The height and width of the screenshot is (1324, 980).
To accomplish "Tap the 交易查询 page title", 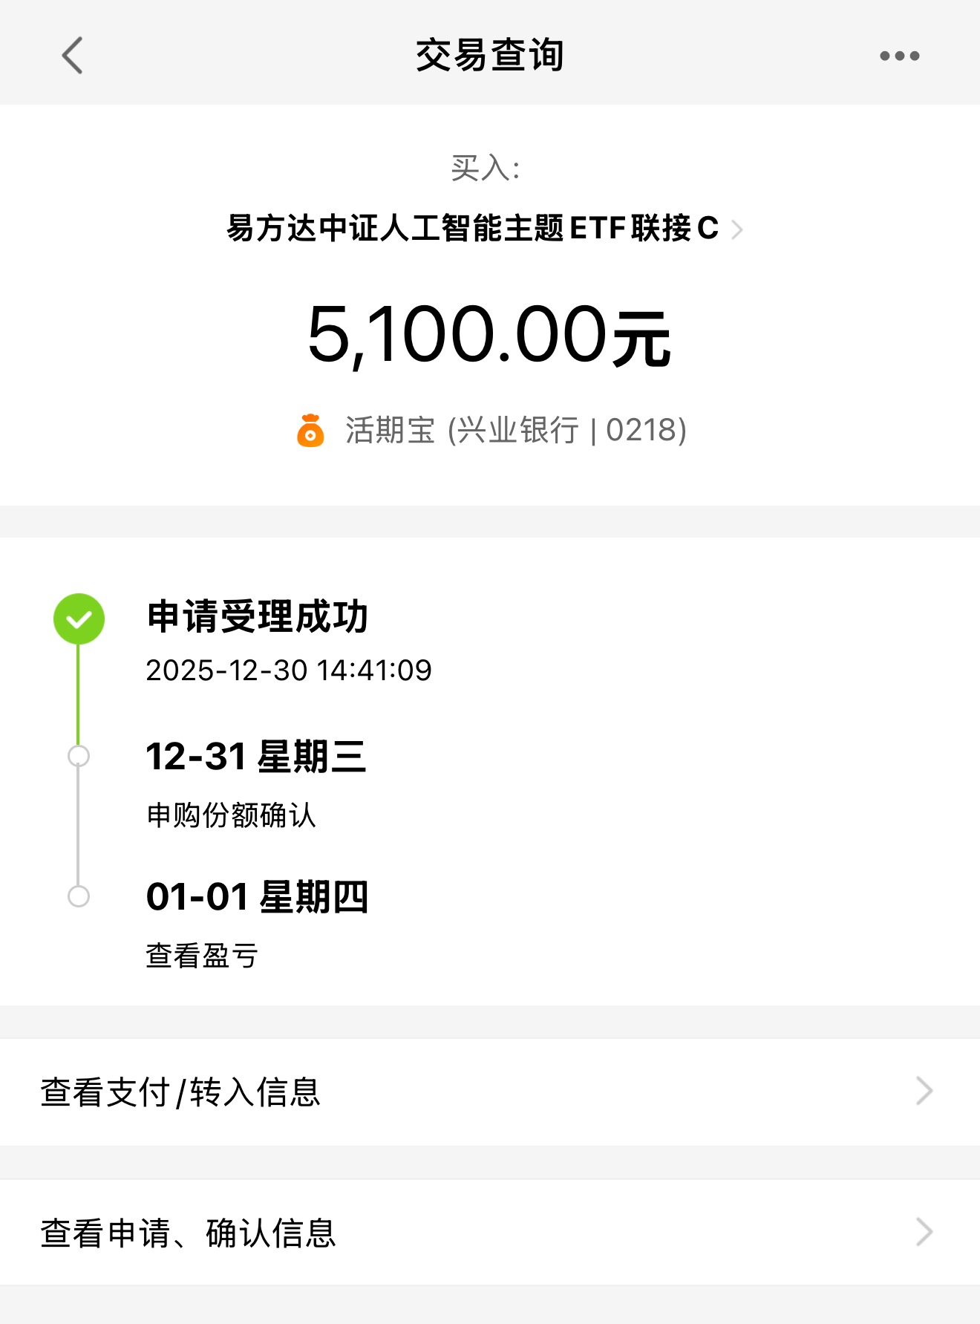I will [x=490, y=55].
